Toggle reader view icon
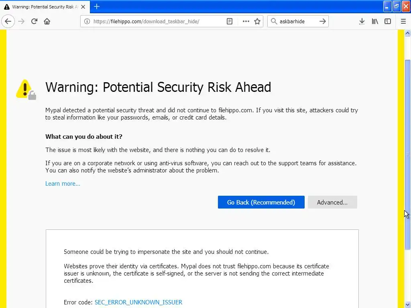The height and width of the screenshot is (308, 411). 229,21
